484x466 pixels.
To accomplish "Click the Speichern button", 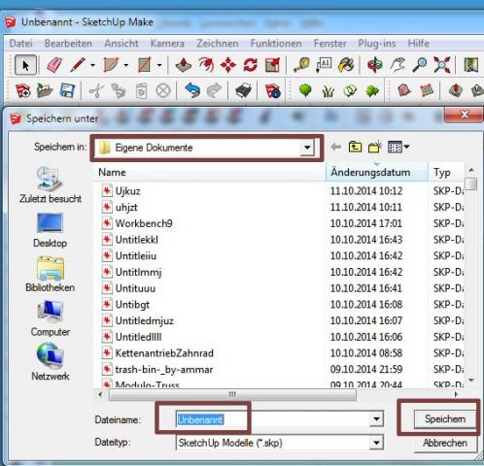I will coord(445,419).
